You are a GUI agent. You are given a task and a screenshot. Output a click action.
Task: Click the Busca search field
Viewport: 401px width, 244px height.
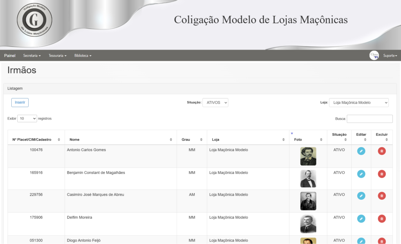click(x=369, y=119)
